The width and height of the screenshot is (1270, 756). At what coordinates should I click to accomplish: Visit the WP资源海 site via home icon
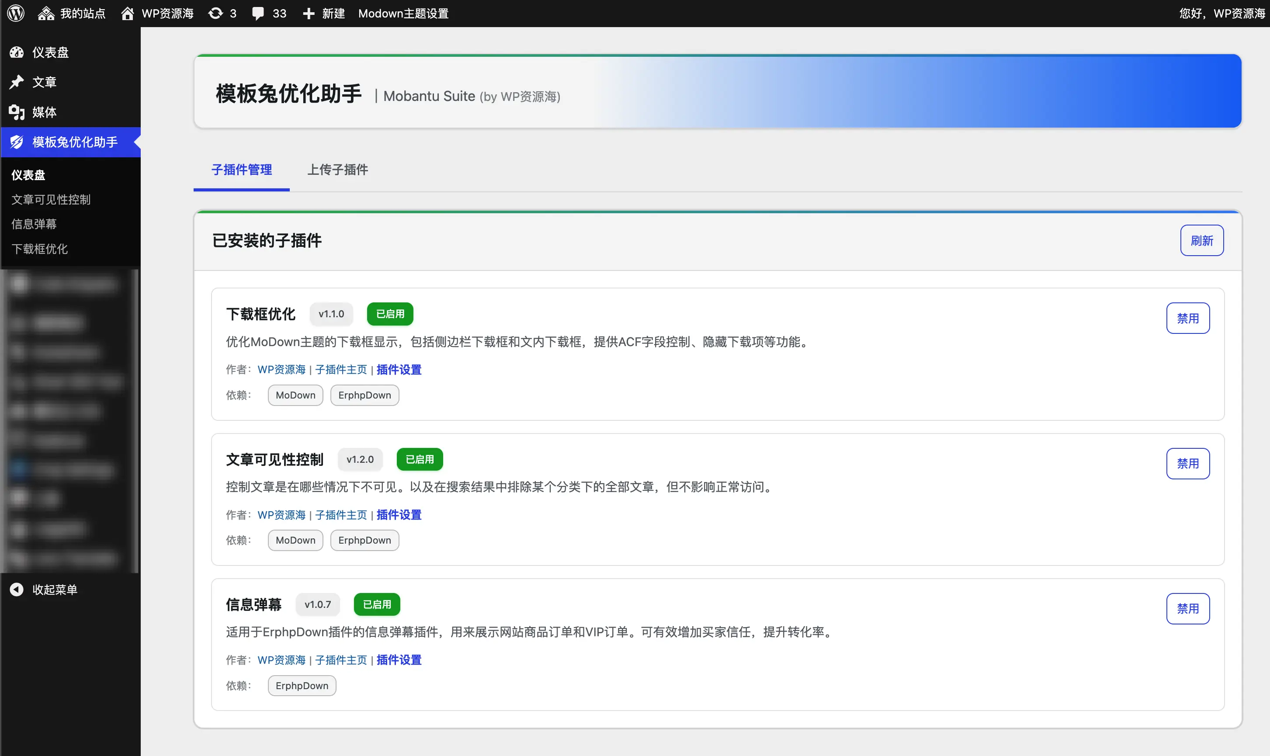156,13
